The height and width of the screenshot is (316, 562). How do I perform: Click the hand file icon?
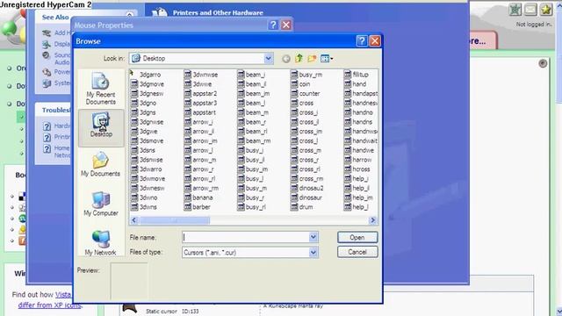pyautogui.click(x=348, y=84)
